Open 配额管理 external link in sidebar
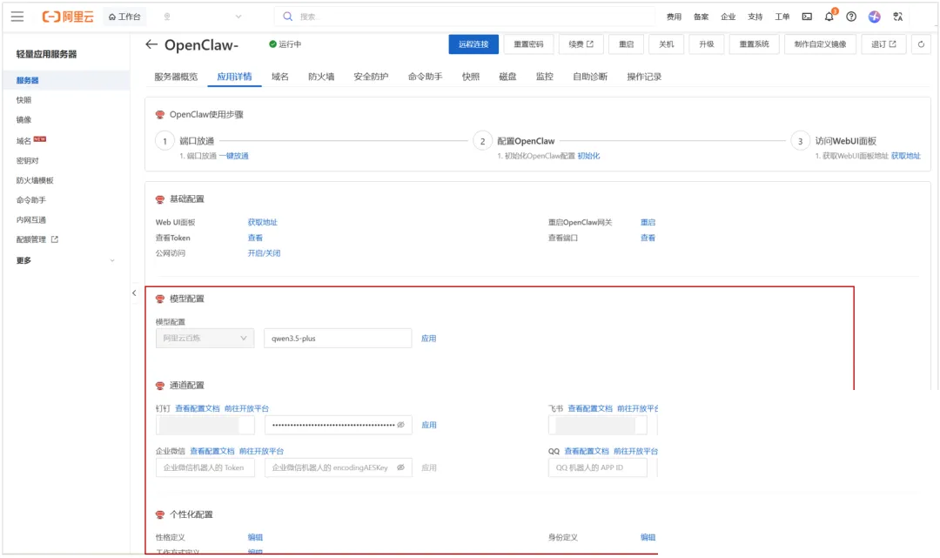 pos(37,239)
